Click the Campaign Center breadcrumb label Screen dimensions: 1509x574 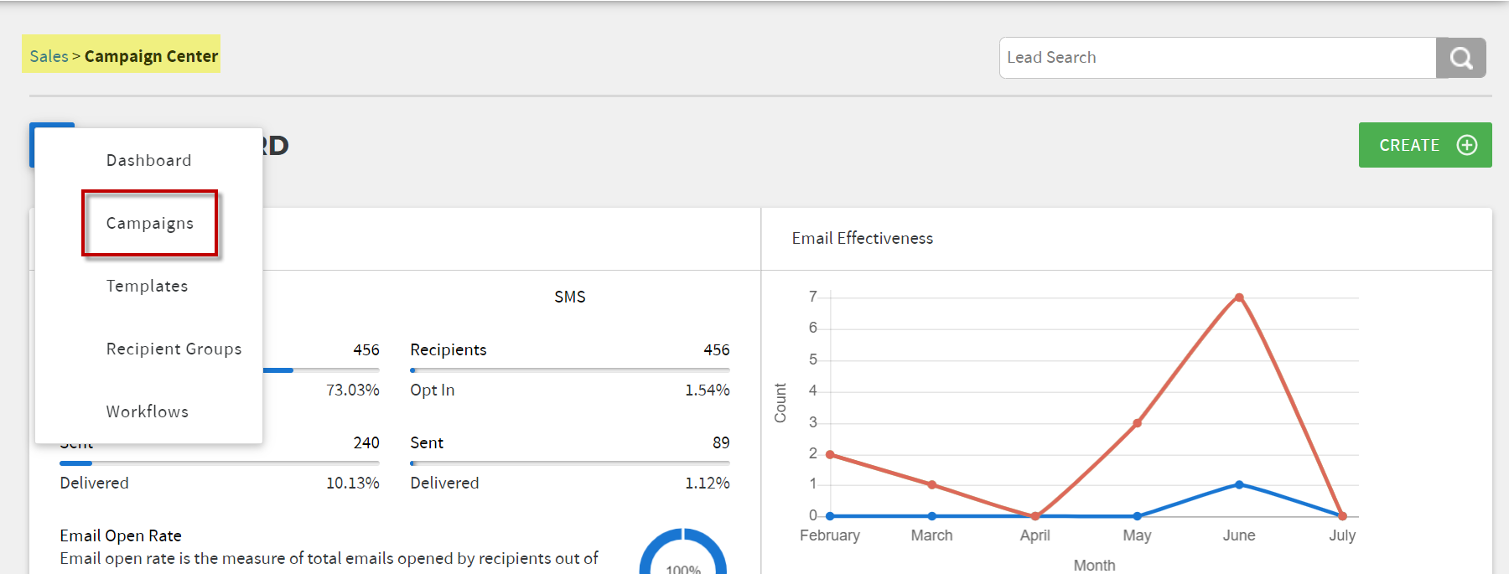[151, 56]
